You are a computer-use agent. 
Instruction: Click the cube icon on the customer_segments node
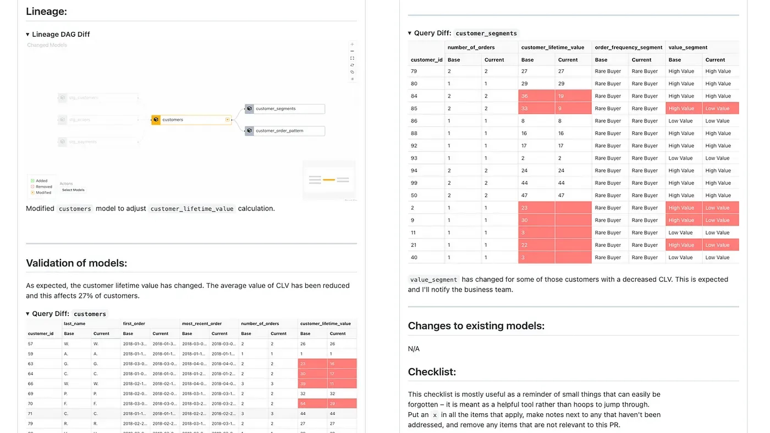tap(249, 109)
